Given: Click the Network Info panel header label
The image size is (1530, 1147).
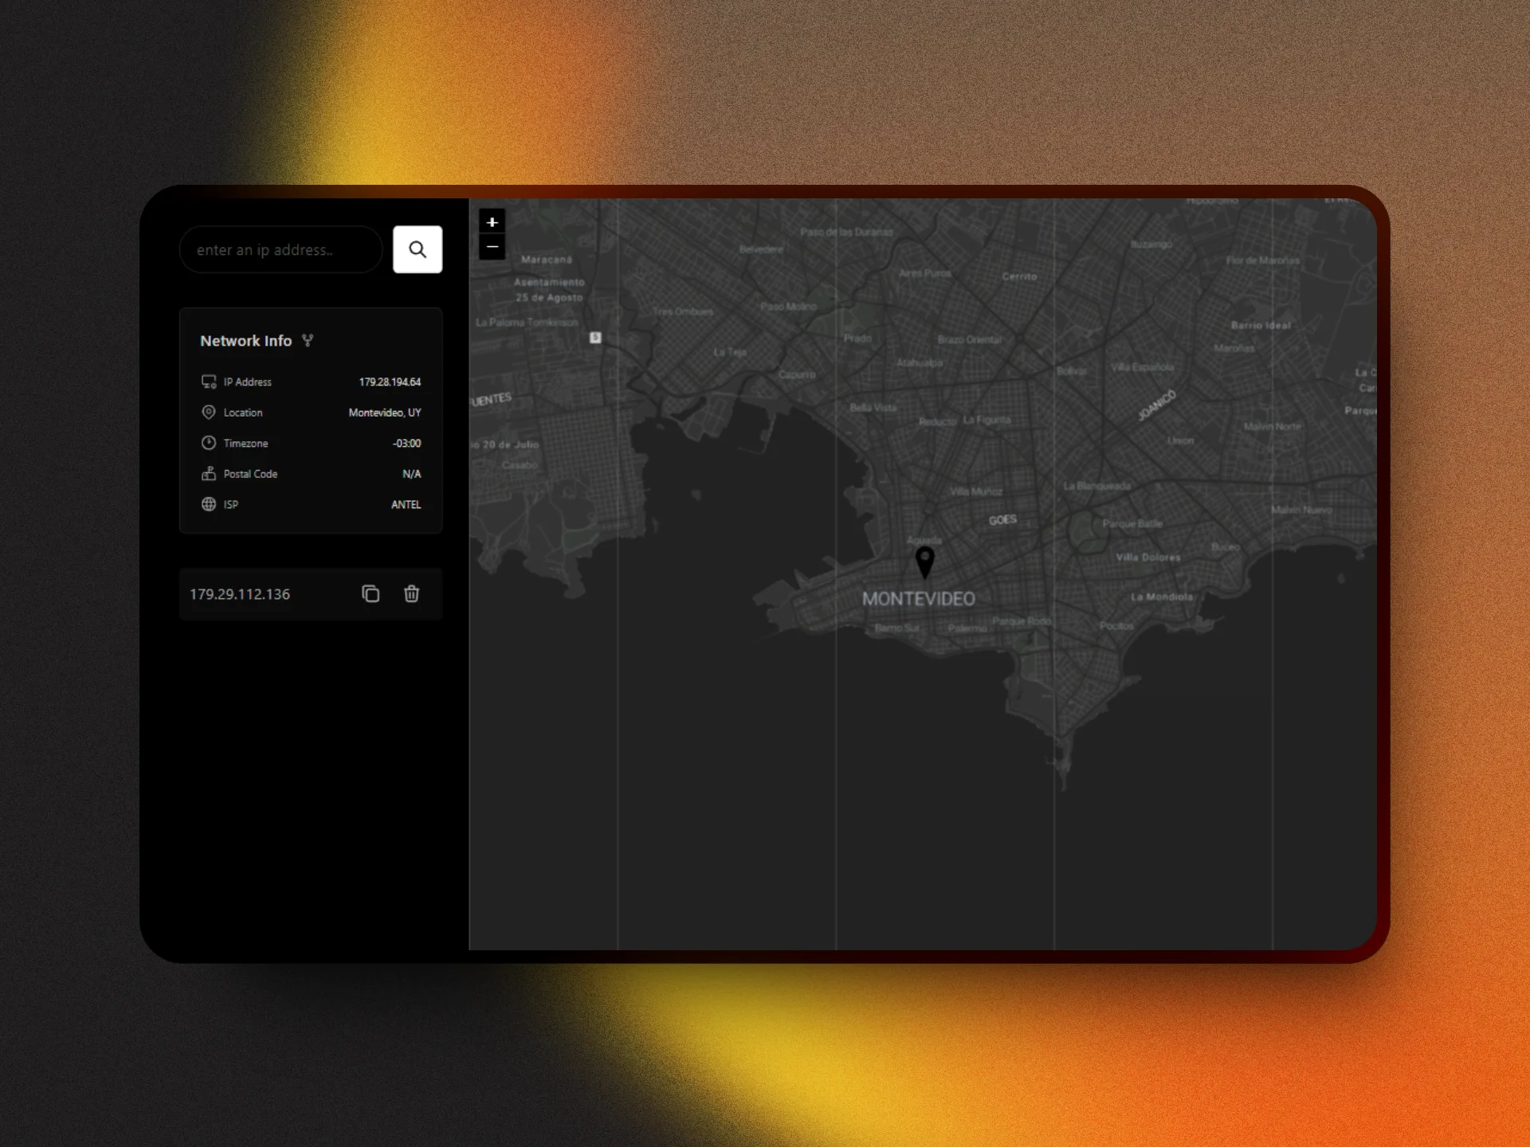Looking at the screenshot, I should [x=247, y=340].
